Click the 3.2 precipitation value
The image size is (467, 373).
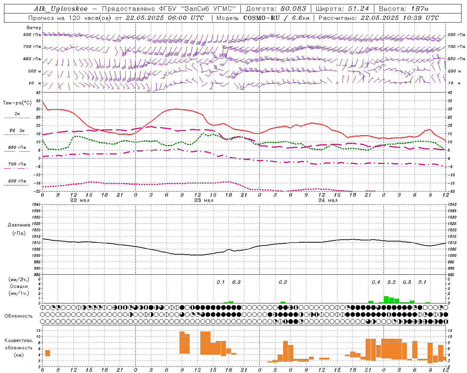391,282
